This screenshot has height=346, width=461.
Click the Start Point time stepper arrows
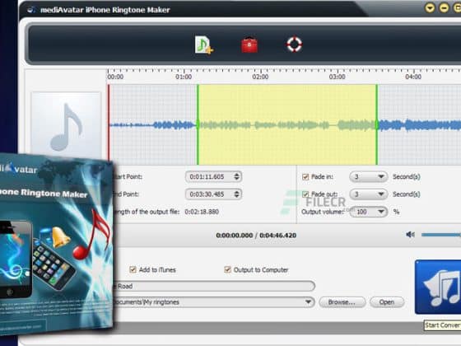237,176
